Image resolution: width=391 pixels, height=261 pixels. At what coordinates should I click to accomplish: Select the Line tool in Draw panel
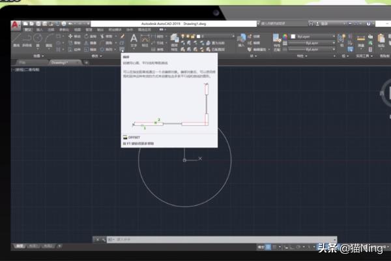[x=16, y=40]
